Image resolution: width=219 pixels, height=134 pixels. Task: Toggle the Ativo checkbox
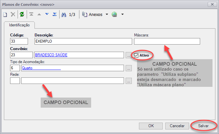[x=136, y=55]
